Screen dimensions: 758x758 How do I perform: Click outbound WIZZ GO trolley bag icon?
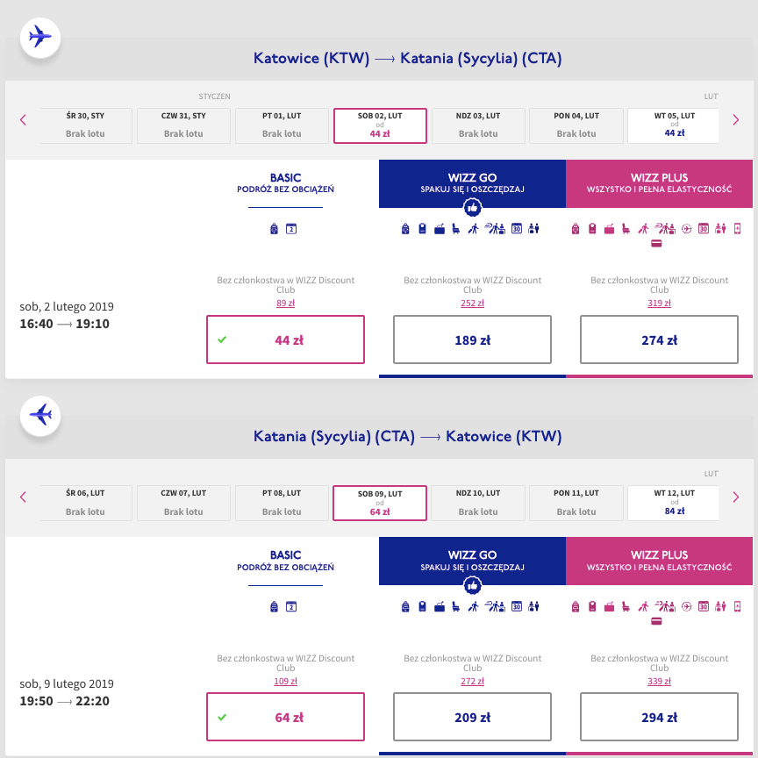point(423,229)
